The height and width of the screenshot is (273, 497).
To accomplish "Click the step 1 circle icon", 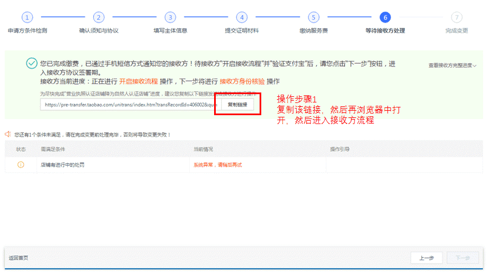I will (27, 18).
